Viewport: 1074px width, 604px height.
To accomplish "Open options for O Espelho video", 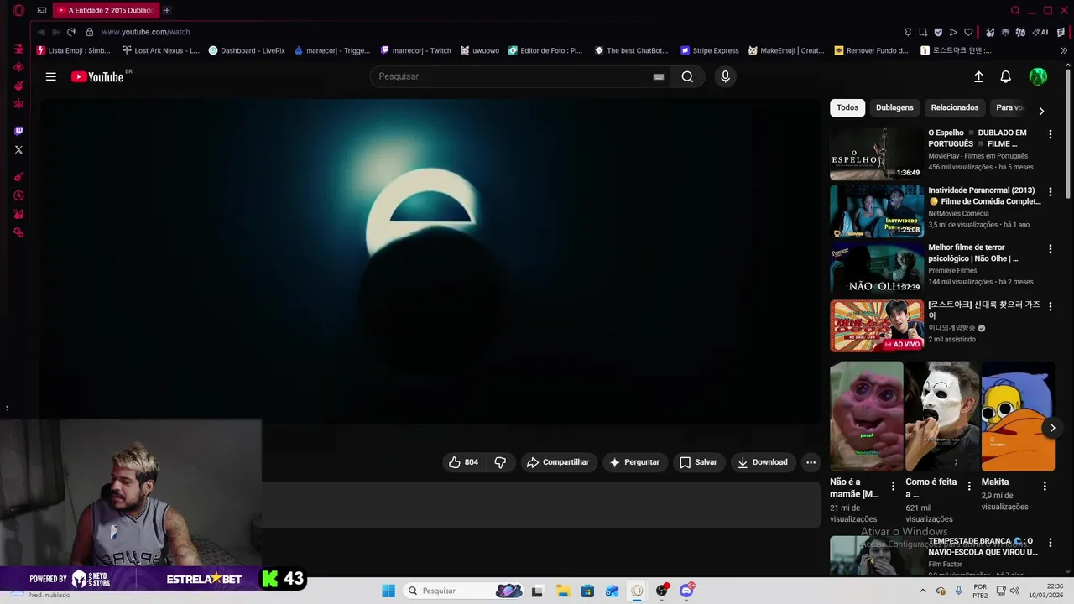I will (x=1050, y=134).
